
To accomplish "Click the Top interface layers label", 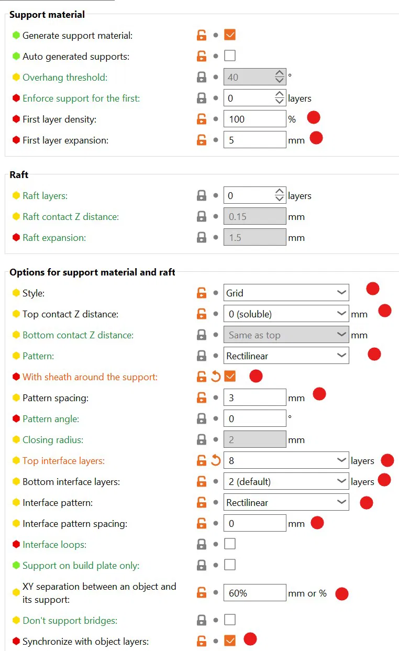I will [x=63, y=461].
